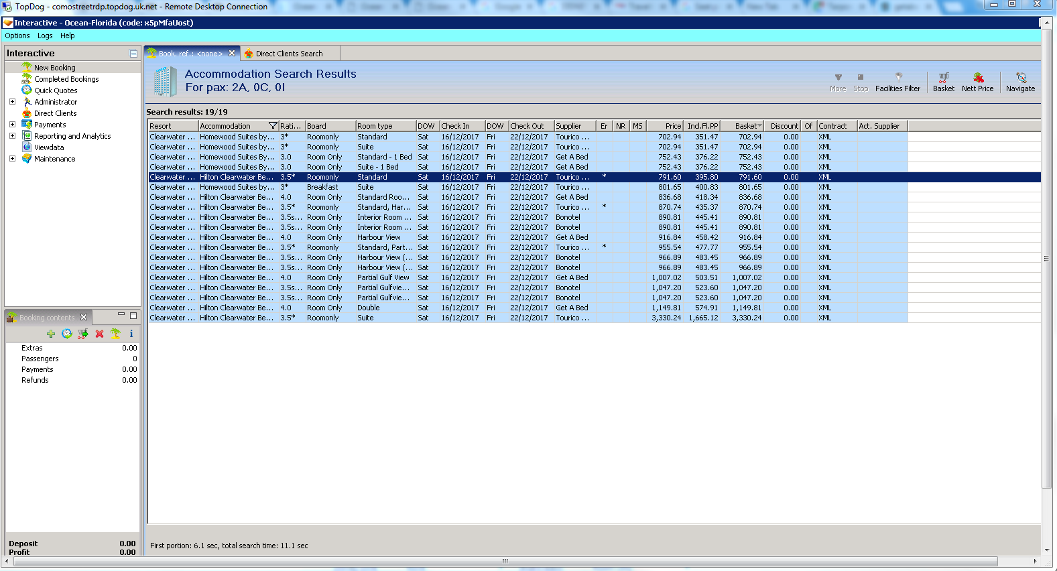Click the Discount column header
Screen dimensions: 1057x571
point(782,126)
